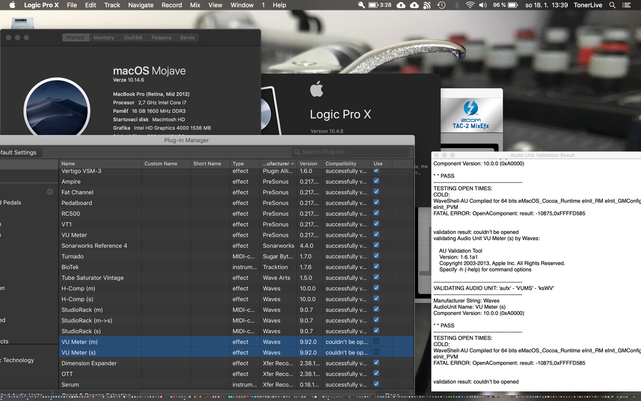Sort the list by the Name column header
641x401 pixels.
coord(100,163)
